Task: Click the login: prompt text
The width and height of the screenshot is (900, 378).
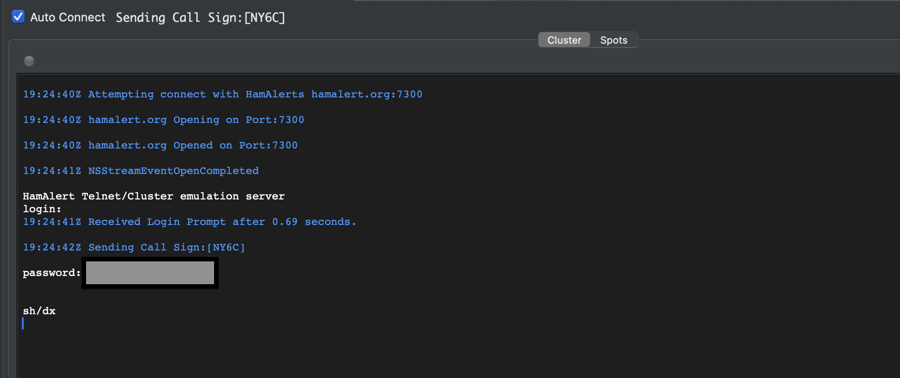Action: (x=42, y=209)
